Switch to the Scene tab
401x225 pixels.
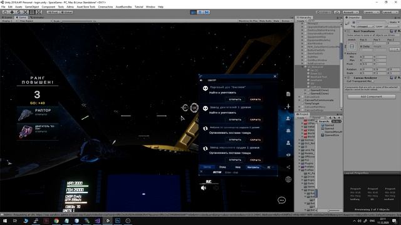point(7,17)
